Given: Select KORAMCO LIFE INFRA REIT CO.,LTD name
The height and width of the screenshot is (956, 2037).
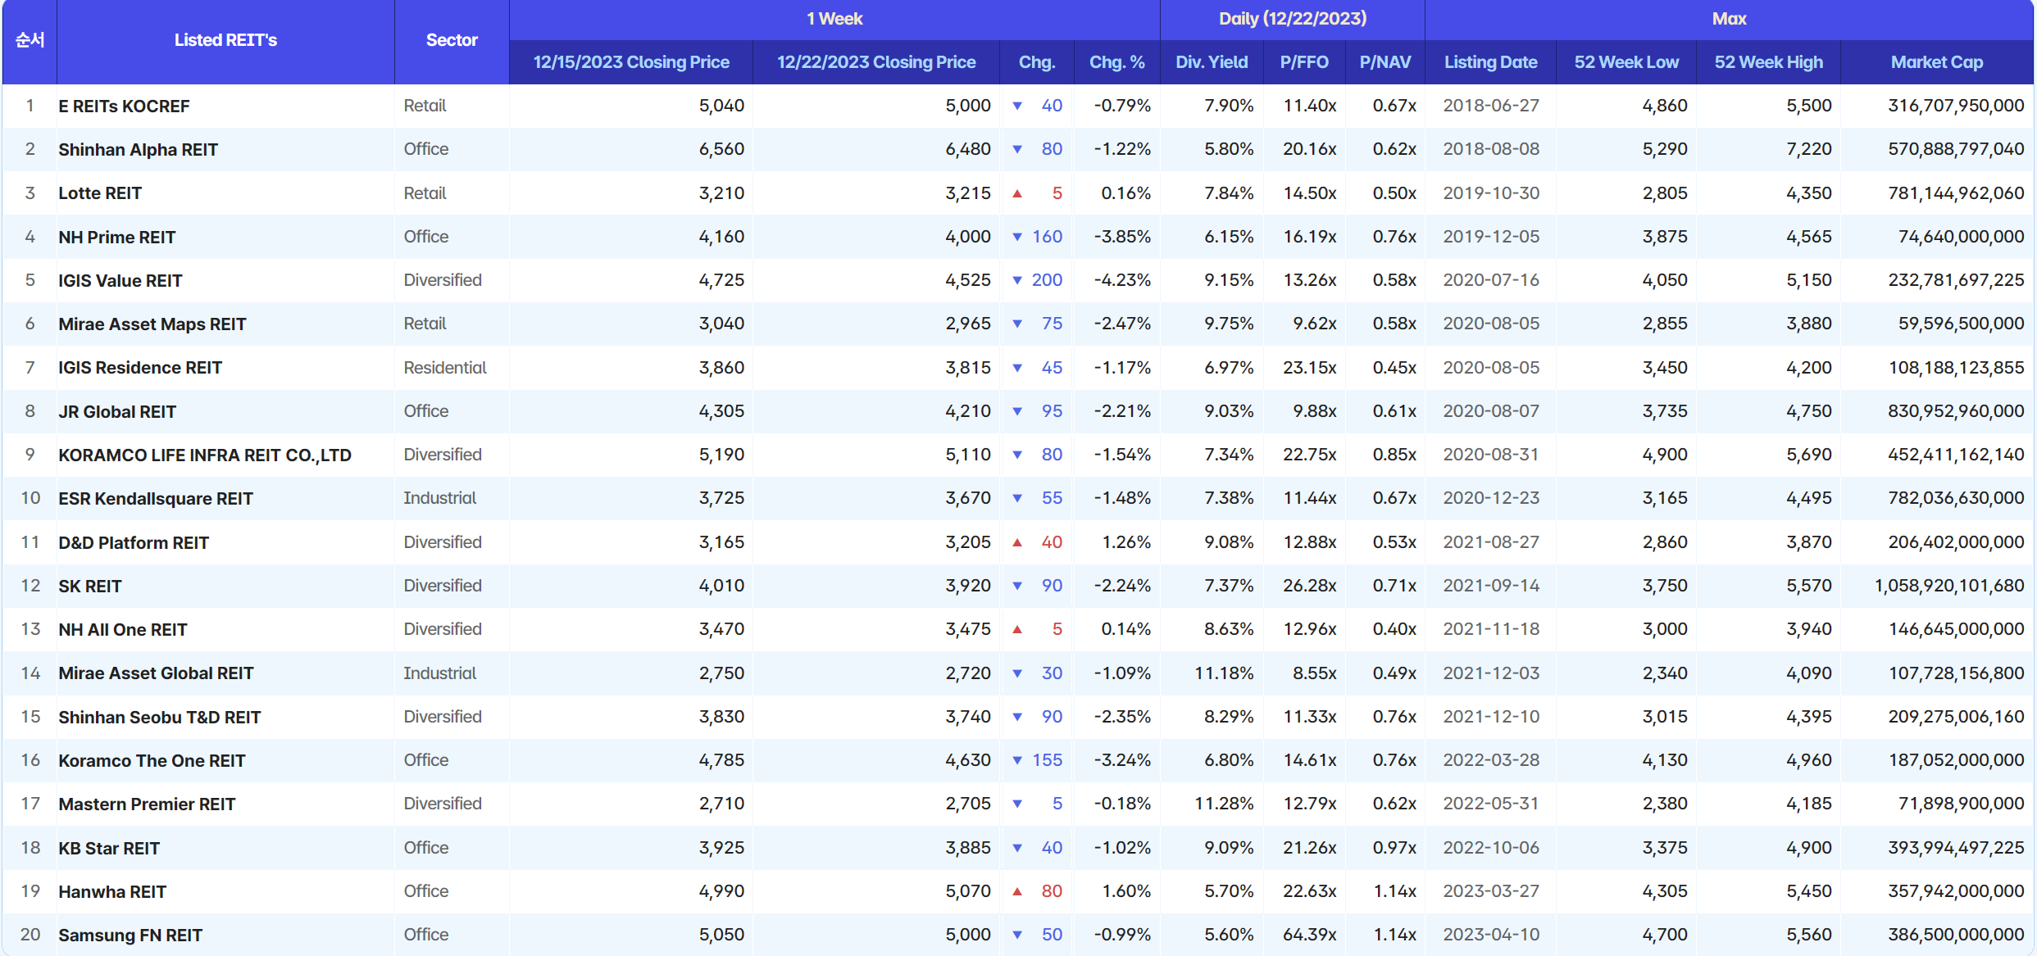Looking at the screenshot, I should tap(205, 455).
